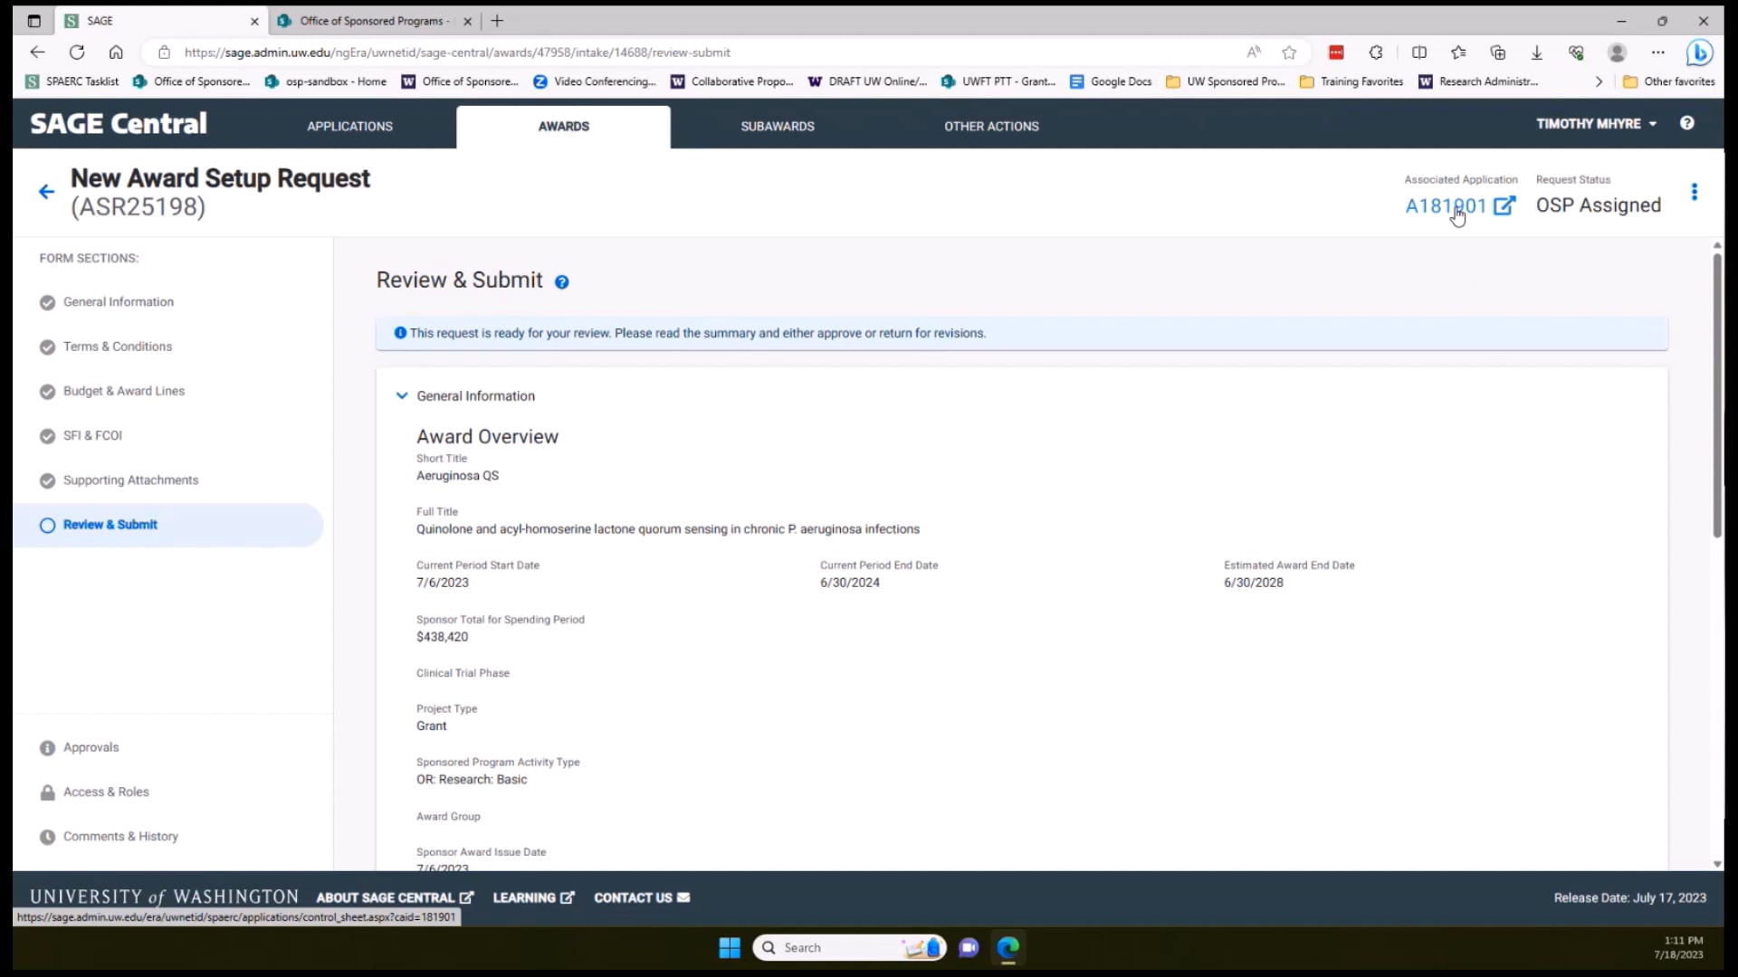Click the Review & Submit help icon
Viewport: 1738px width, 977px height.
pos(561,282)
